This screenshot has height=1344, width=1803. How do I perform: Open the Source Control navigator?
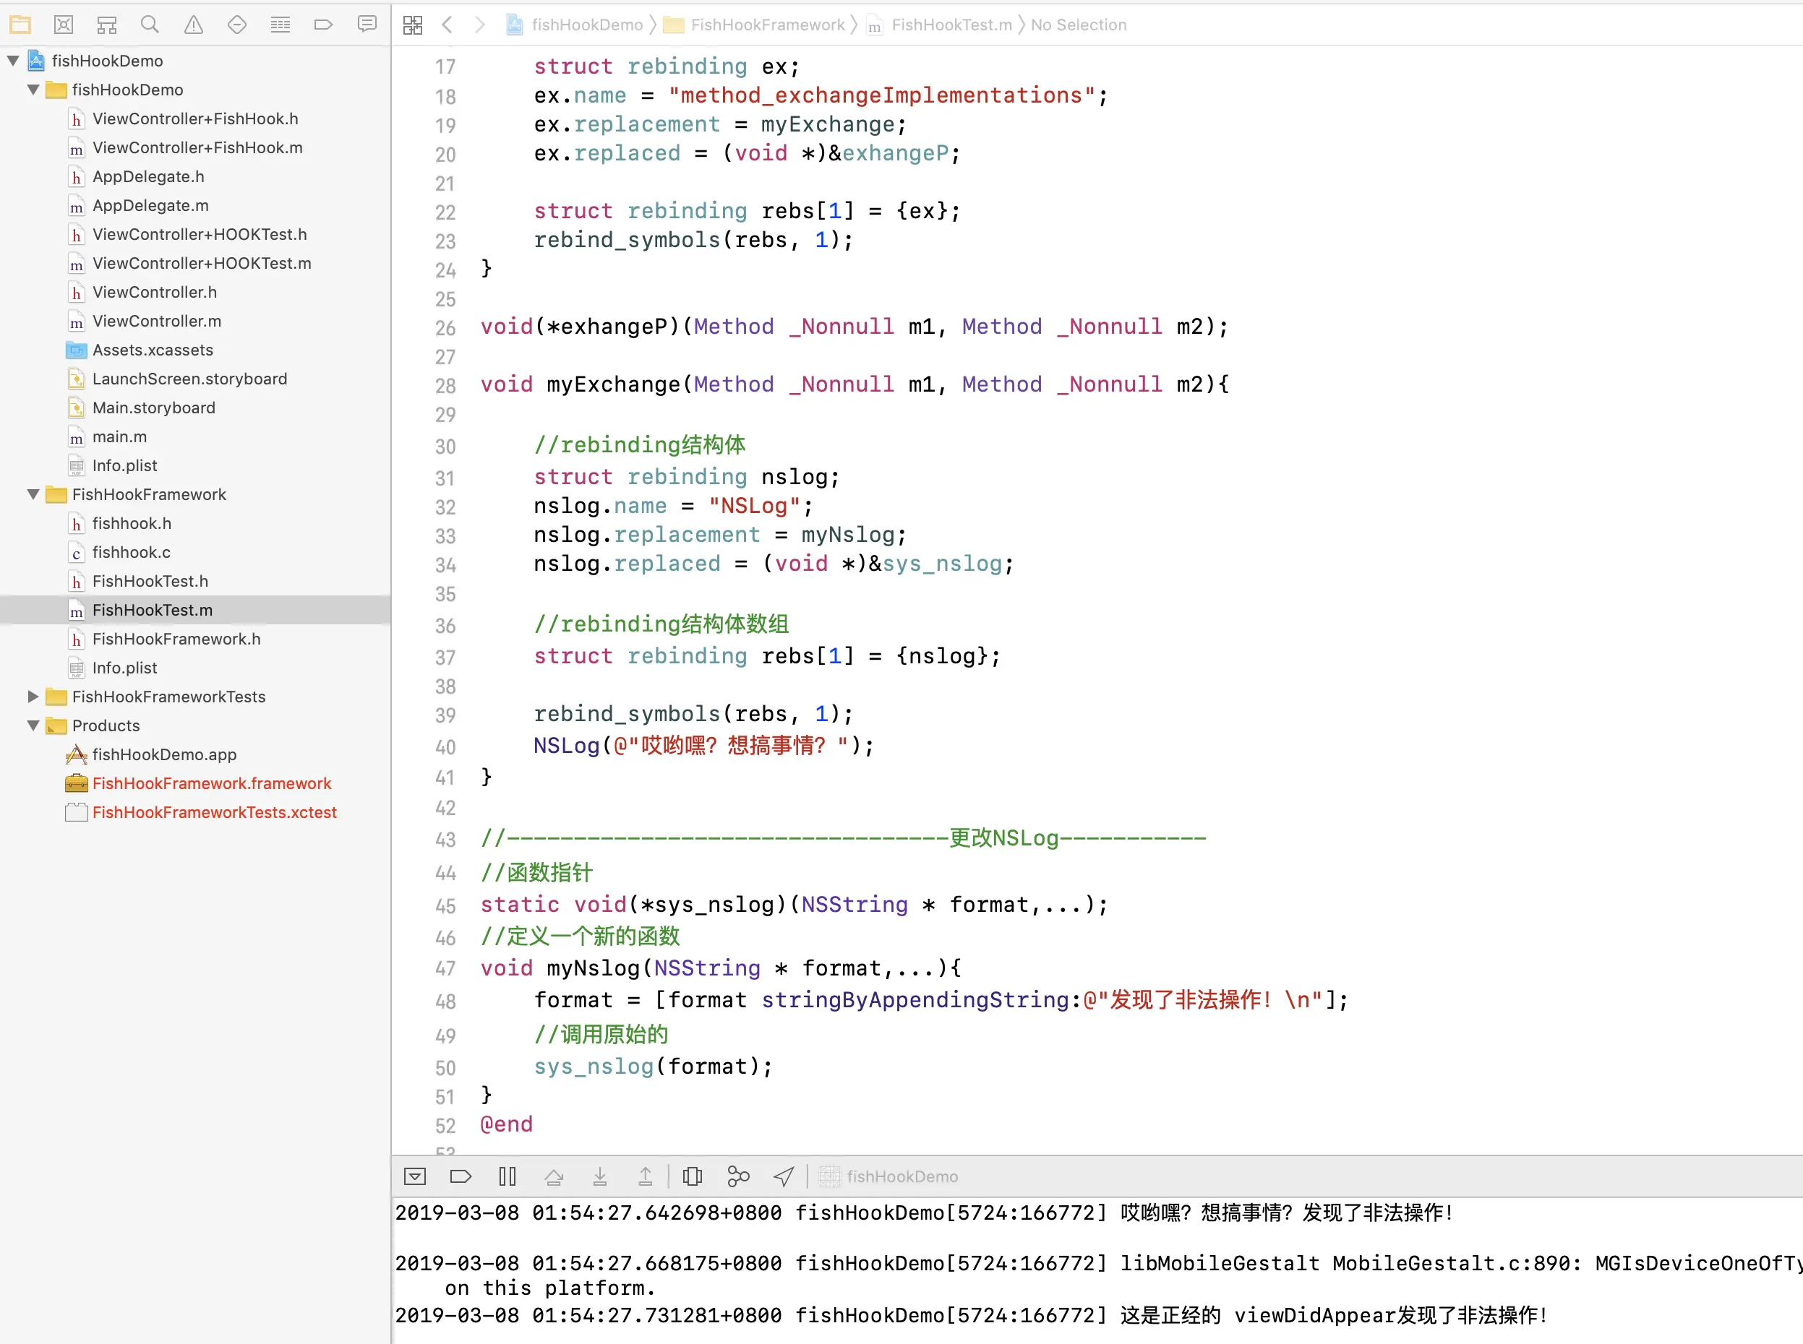coord(64,25)
